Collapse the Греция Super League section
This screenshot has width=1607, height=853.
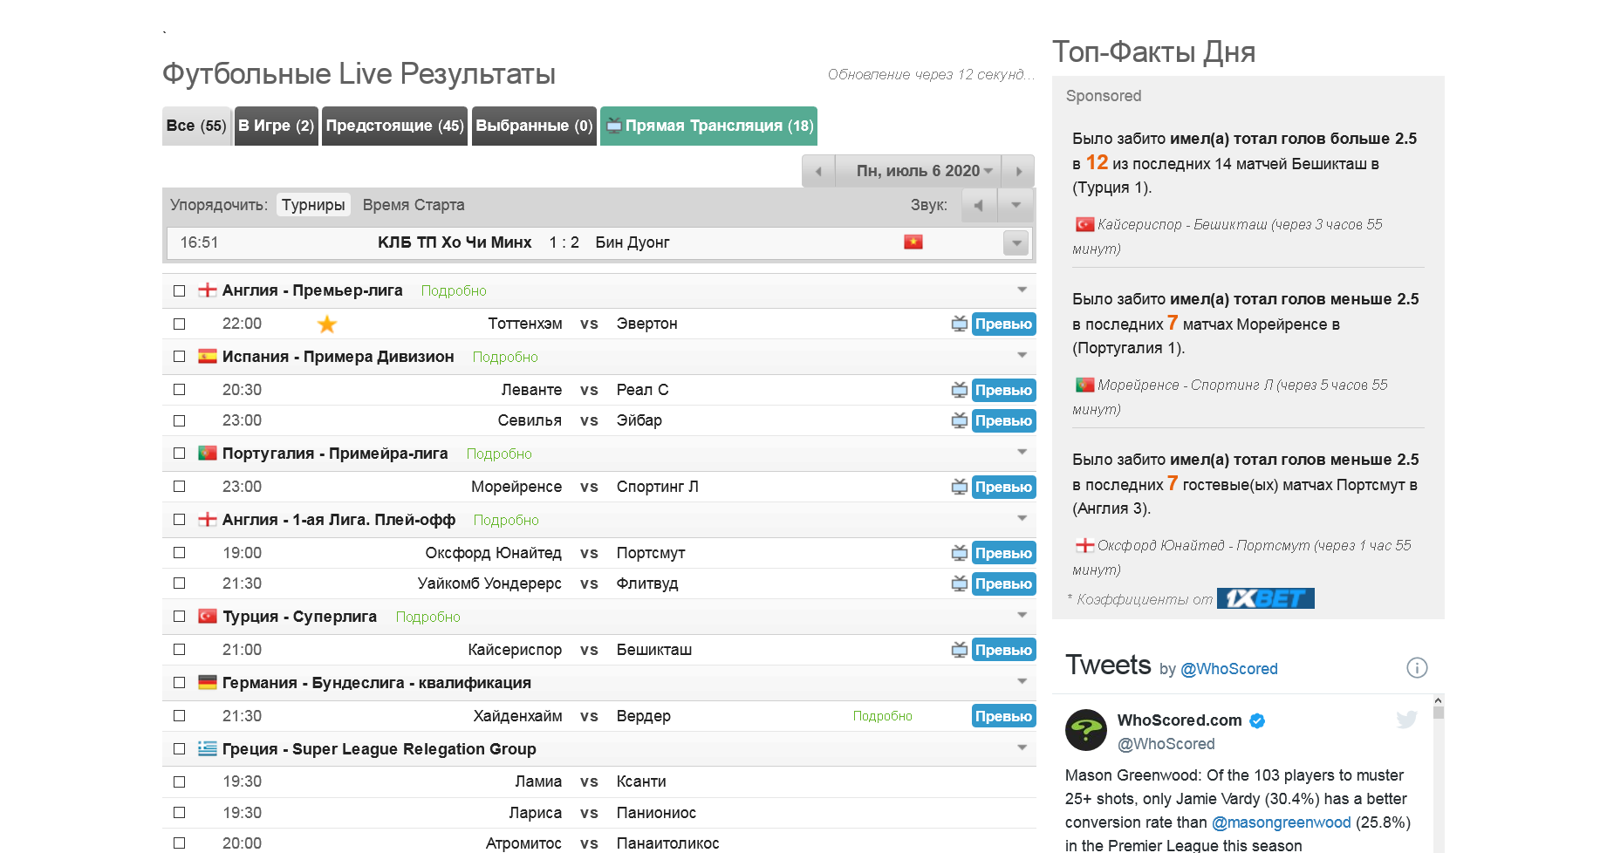(x=1022, y=747)
